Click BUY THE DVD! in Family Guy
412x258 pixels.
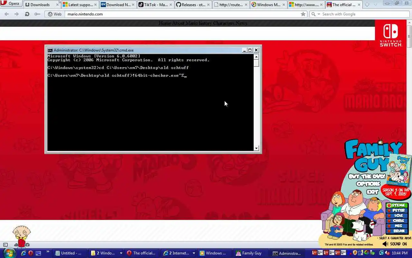(368, 177)
